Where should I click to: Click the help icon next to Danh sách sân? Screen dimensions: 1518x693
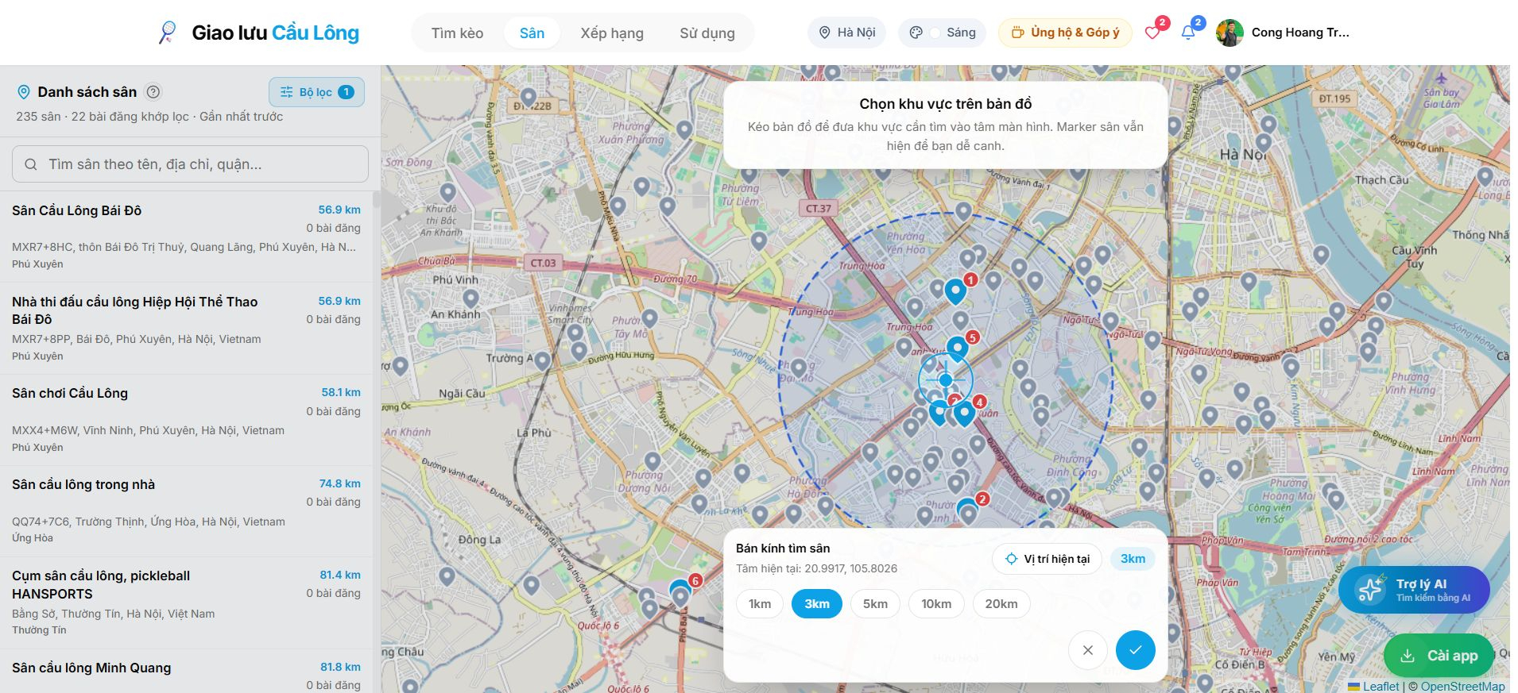pos(153,92)
